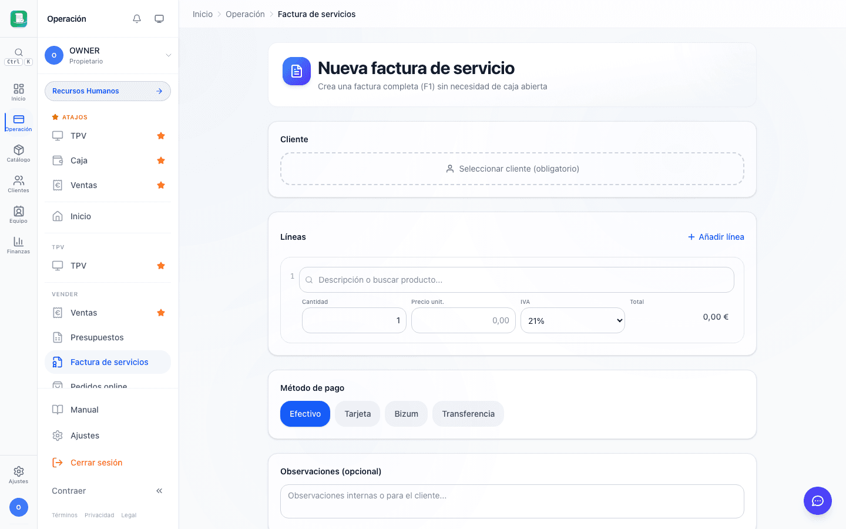This screenshot has width=846, height=529.
Task: Click Contraer to collapse sidebar
Action: (x=108, y=491)
